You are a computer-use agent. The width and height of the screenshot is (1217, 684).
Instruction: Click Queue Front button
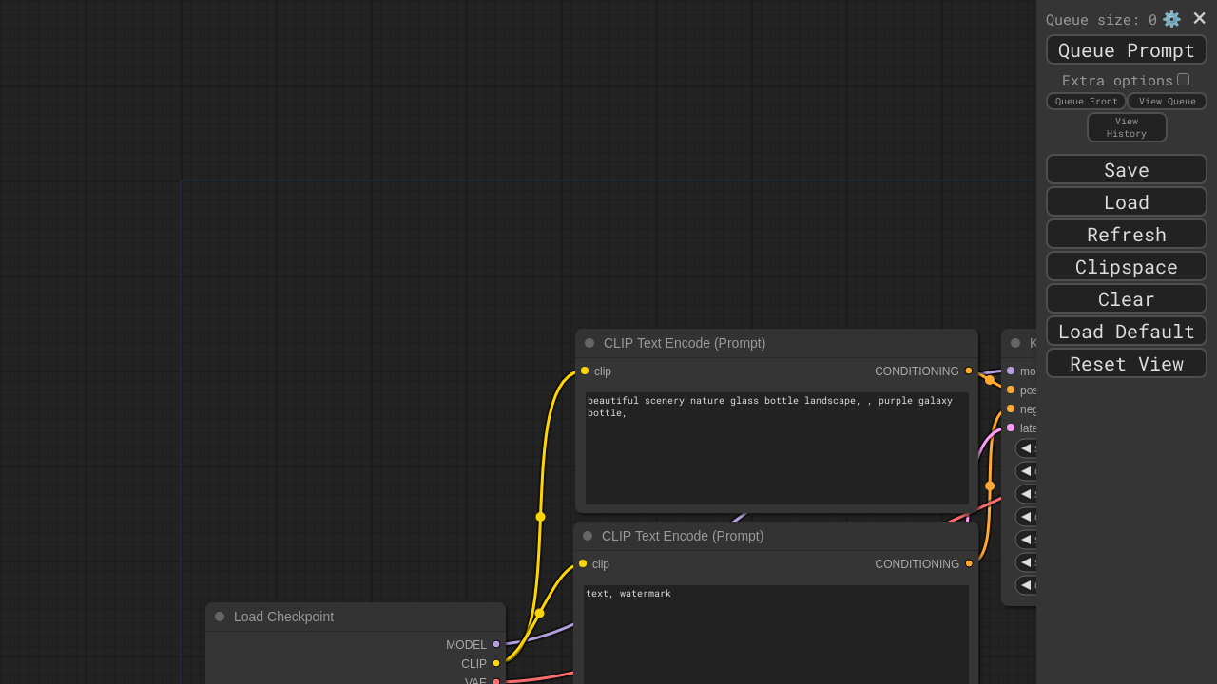point(1086,102)
